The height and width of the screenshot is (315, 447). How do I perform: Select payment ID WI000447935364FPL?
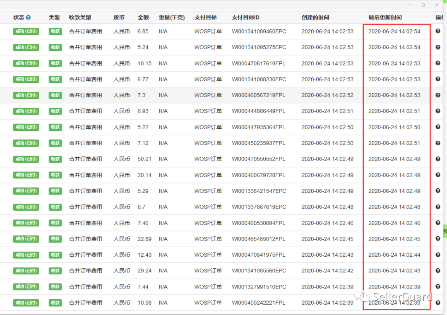(x=259, y=127)
